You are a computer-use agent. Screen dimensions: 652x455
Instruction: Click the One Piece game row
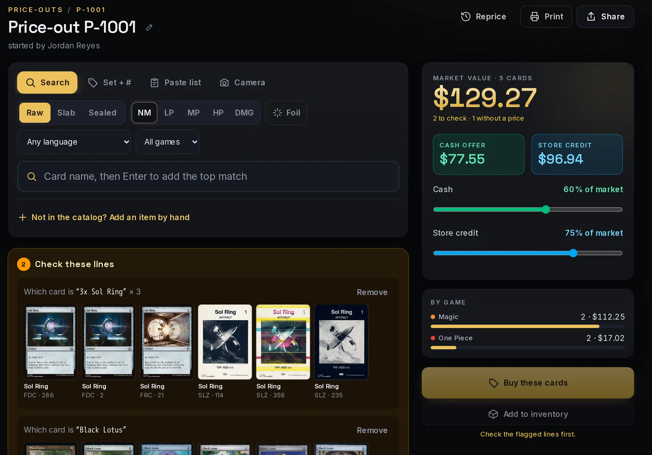528,342
